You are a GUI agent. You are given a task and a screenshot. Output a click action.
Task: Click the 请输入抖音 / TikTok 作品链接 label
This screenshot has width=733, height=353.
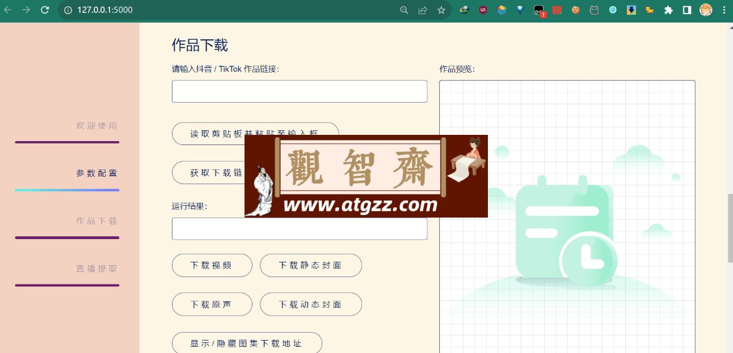[x=226, y=69]
